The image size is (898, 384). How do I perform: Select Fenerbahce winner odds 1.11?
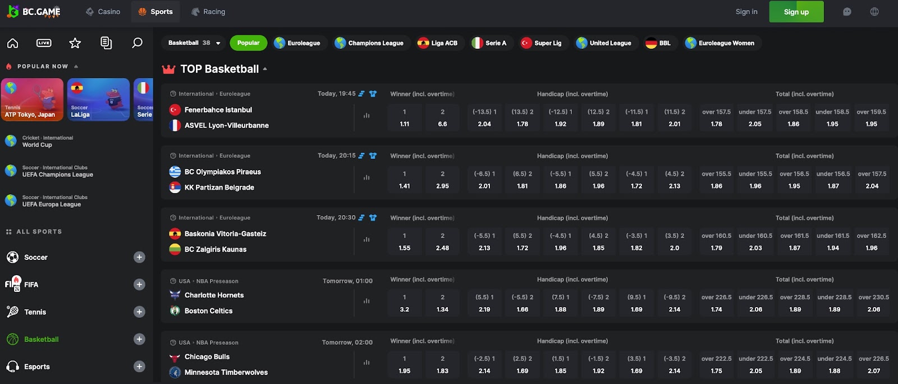click(x=404, y=118)
